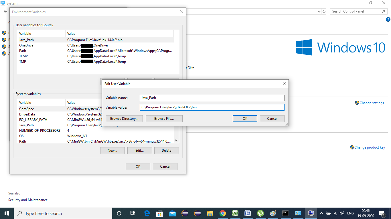This screenshot has height=219, width=391.
Task: Open address bar history dropdown arrow
Action: 319,12
